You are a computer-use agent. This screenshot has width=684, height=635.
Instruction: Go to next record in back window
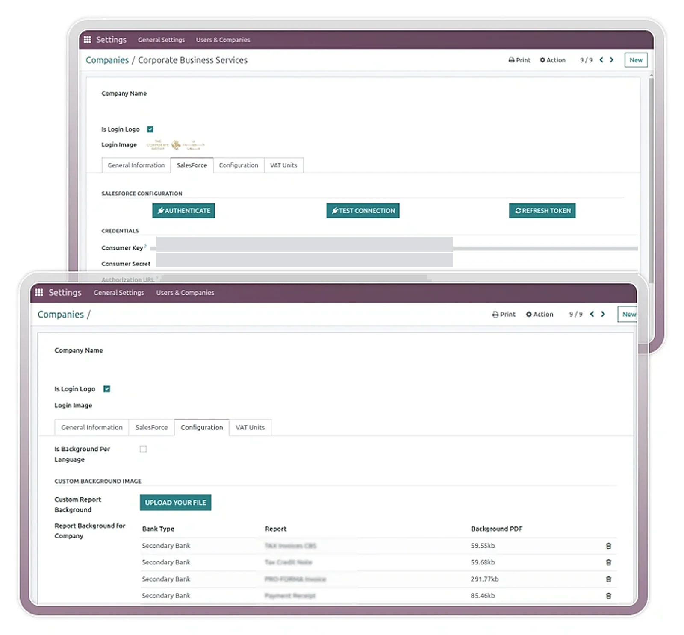tap(611, 60)
